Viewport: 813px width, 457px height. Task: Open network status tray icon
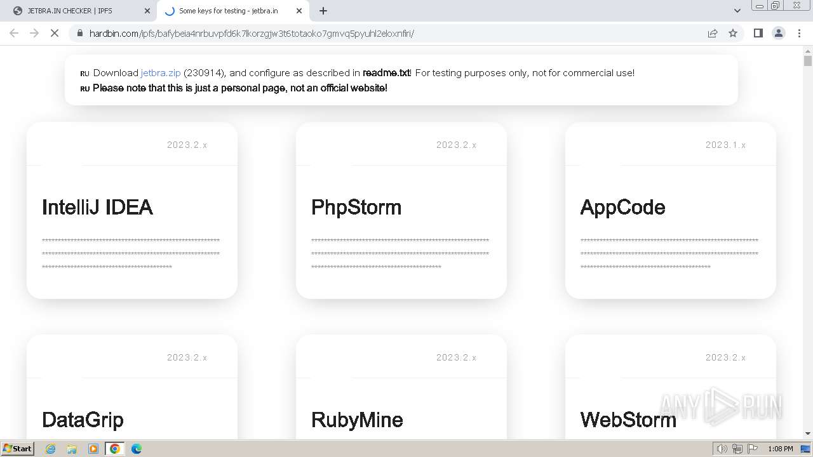point(737,449)
